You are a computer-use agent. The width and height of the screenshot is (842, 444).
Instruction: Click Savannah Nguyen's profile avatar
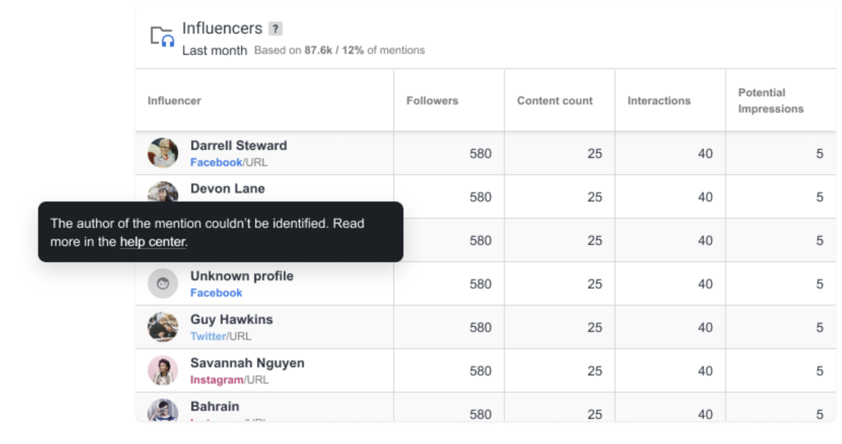click(162, 370)
